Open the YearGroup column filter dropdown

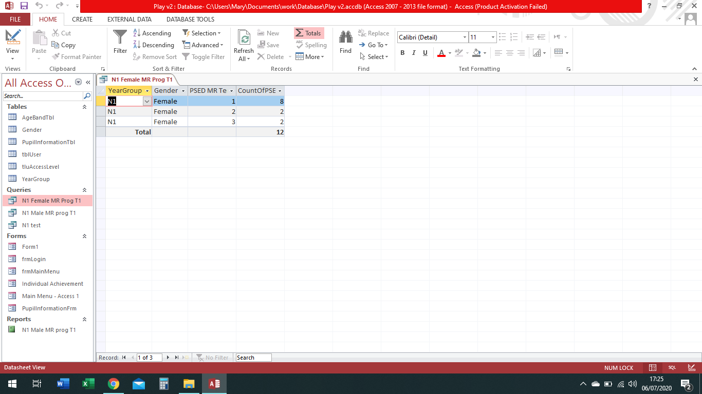pos(147,91)
